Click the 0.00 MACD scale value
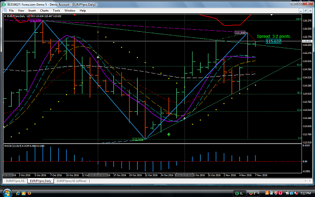 (305, 161)
